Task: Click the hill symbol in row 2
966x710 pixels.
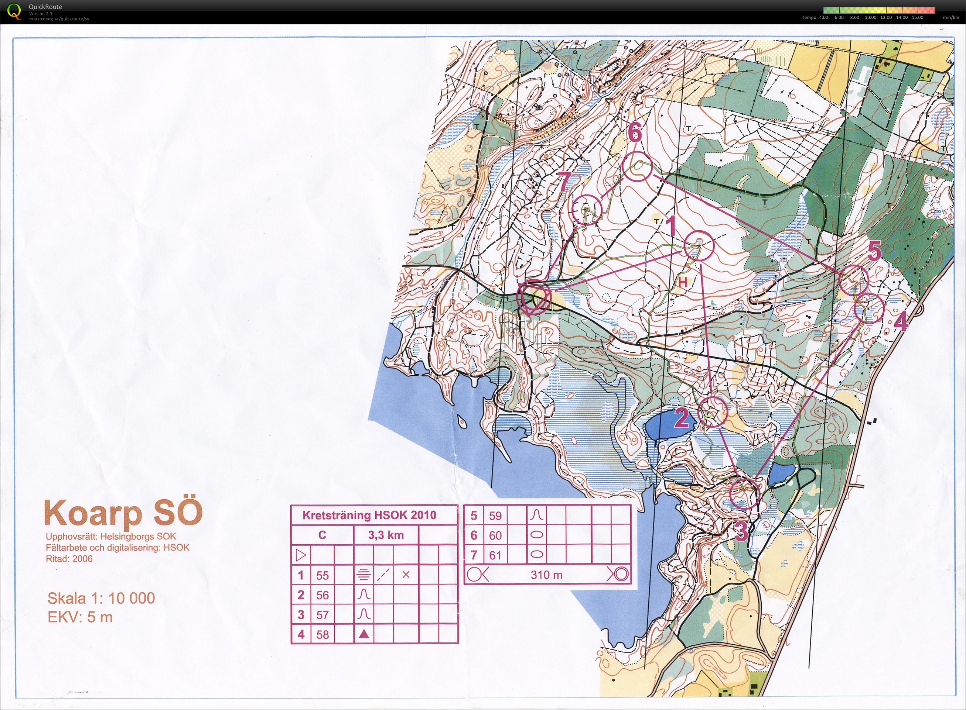Action: (364, 595)
